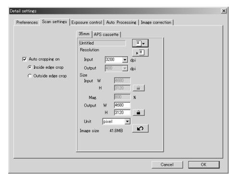Switch to the Auto Processing tab

[x=121, y=22]
